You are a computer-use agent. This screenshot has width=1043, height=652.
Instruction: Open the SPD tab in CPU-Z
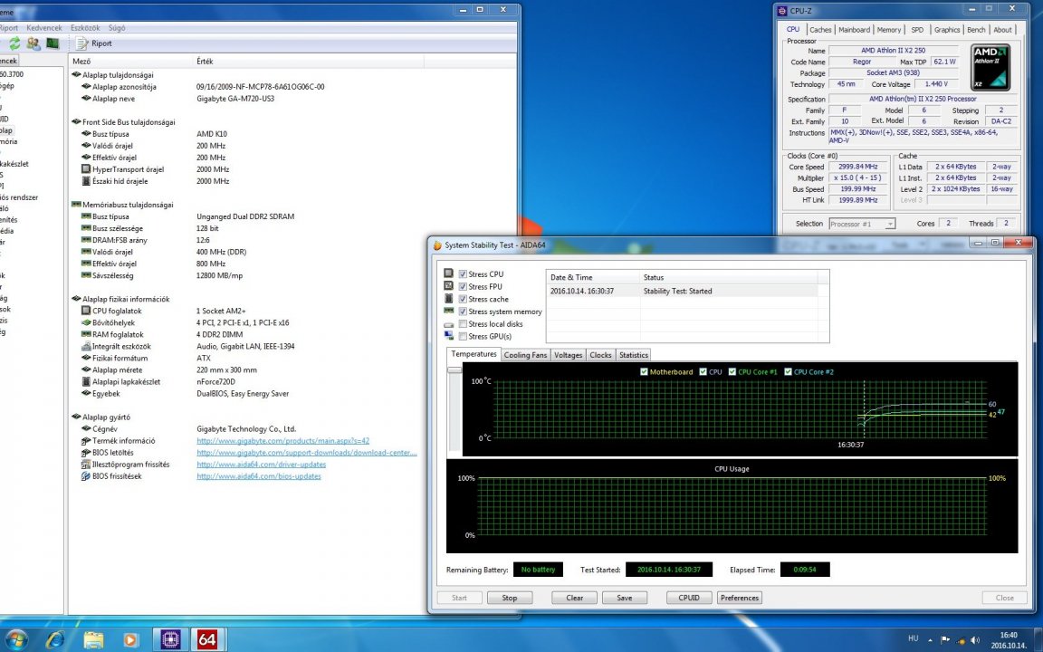pos(917,30)
